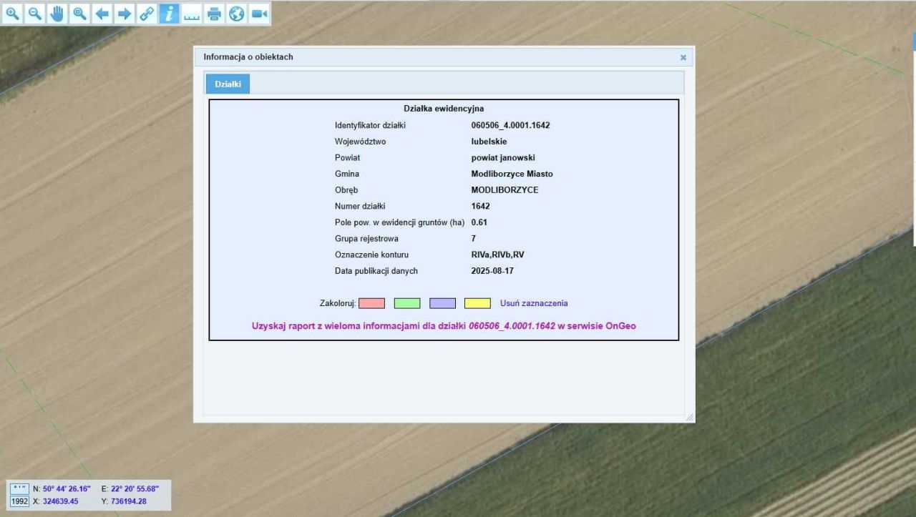Select the ruler measurement tool

(x=191, y=13)
